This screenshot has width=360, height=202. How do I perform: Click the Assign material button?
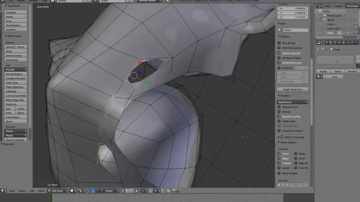point(323,71)
